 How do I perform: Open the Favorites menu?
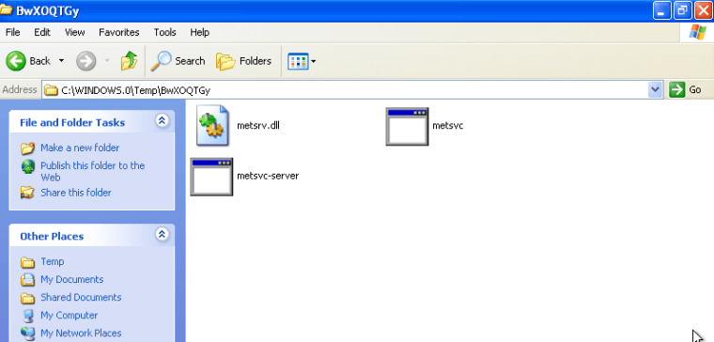coord(119,32)
